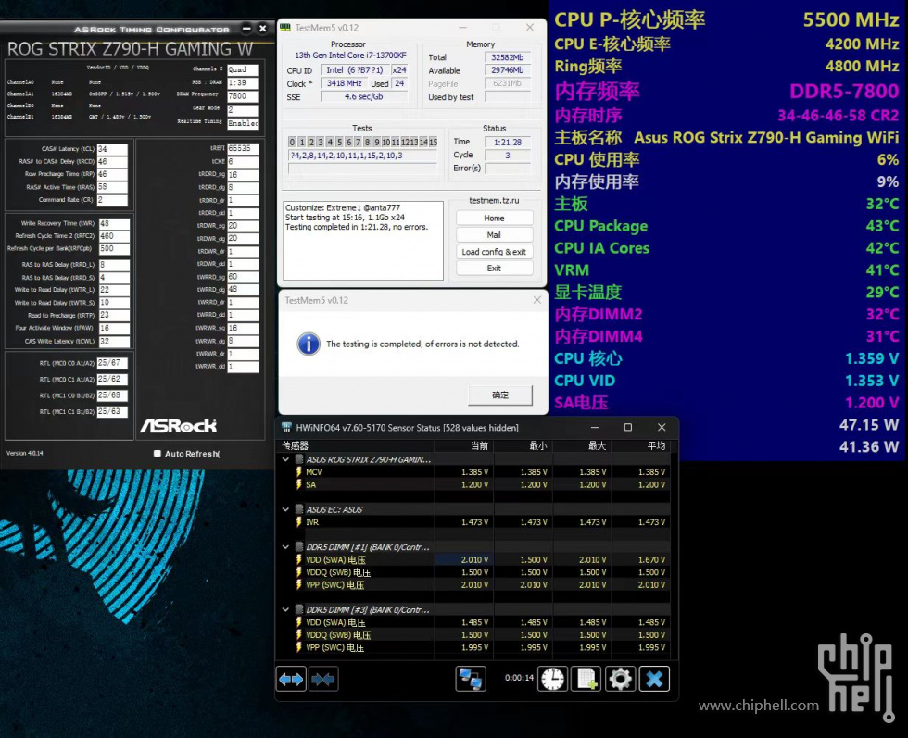Click HWiNFO expand-all arrows toolbar icon
Image resolution: width=908 pixels, height=738 pixels.
click(x=291, y=679)
